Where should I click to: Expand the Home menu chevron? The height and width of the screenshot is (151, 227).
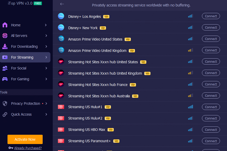coord(46,25)
